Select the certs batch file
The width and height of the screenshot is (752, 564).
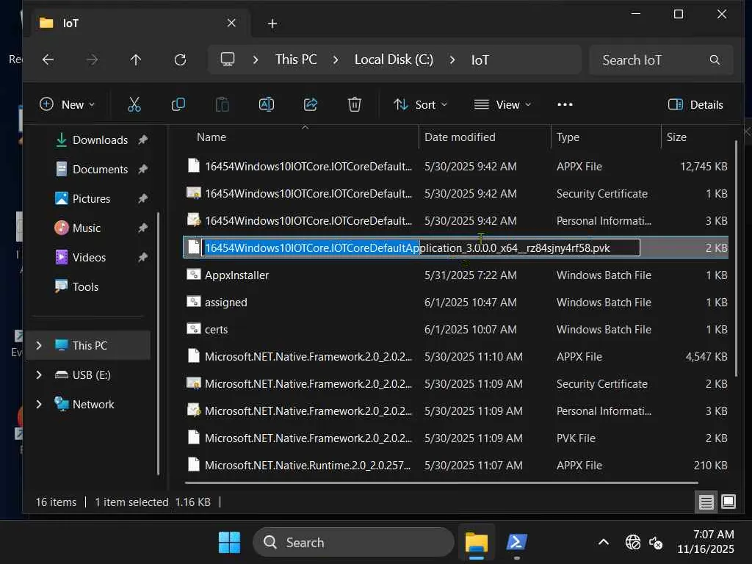pos(455,330)
